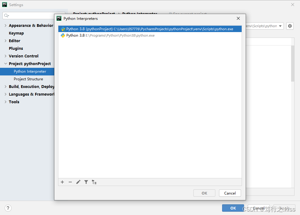Click search magnifier icon in settings

(x=6, y=16)
